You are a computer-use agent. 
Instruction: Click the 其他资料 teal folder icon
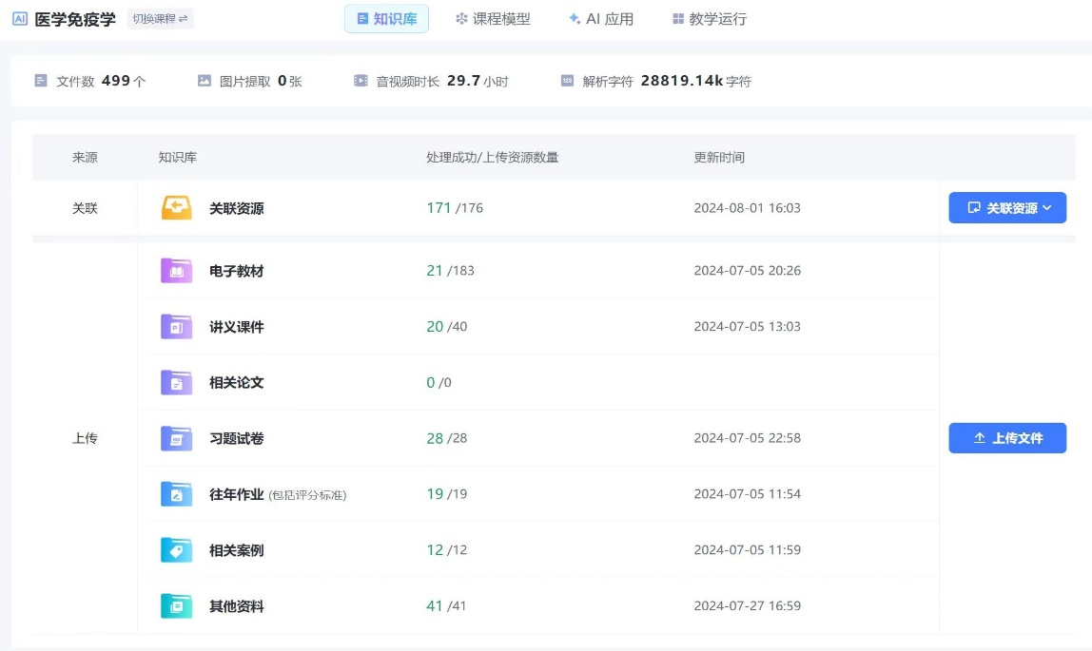coord(176,605)
